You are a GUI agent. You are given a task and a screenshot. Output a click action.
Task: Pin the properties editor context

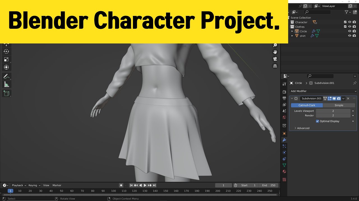tap(355, 83)
